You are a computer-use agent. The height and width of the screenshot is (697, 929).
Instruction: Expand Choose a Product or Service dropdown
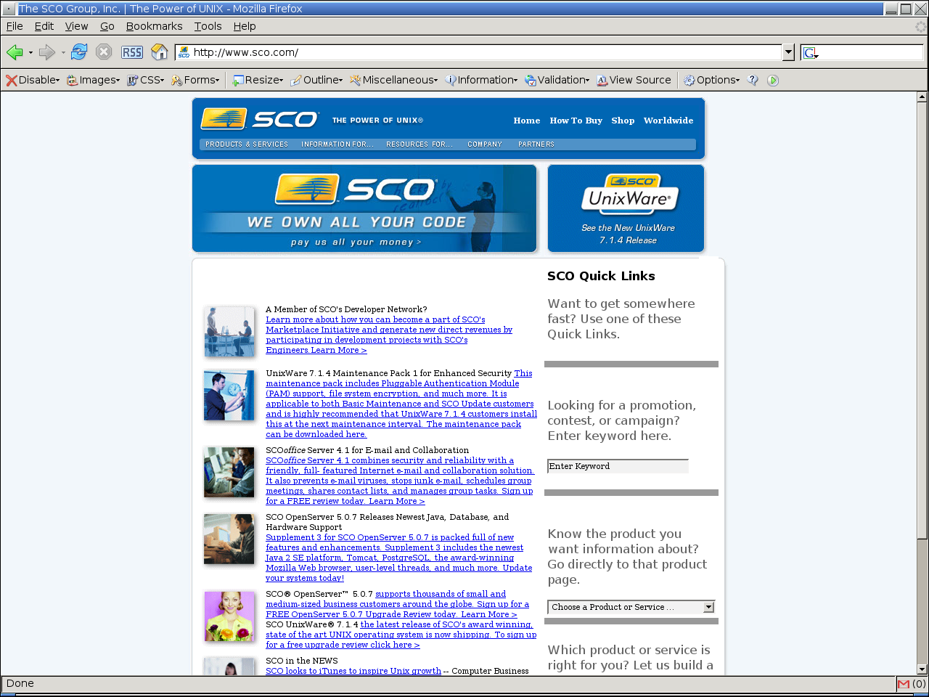pyautogui.click(x=631, y=607)
